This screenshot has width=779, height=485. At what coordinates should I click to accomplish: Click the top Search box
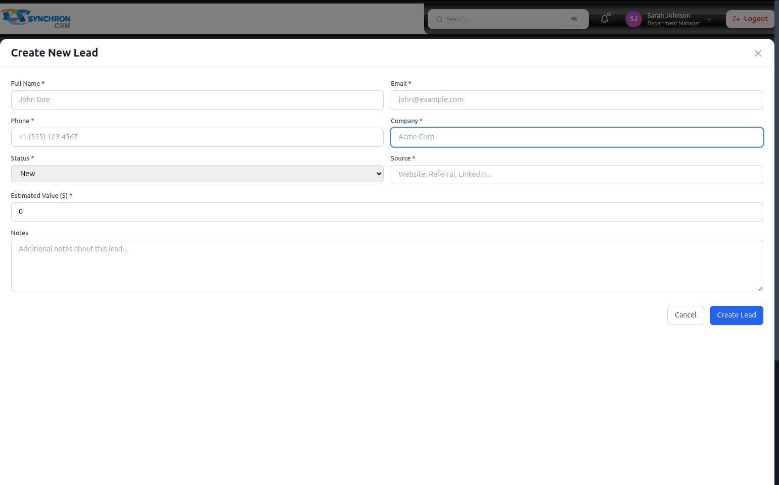(x=508, y=19)
